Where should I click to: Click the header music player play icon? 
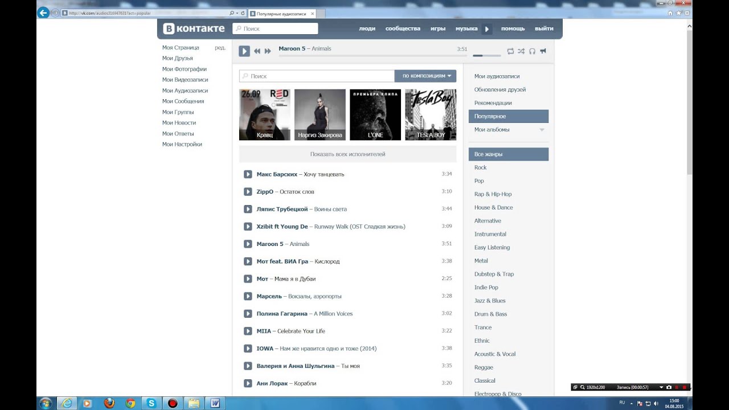[x=486, y=28]
